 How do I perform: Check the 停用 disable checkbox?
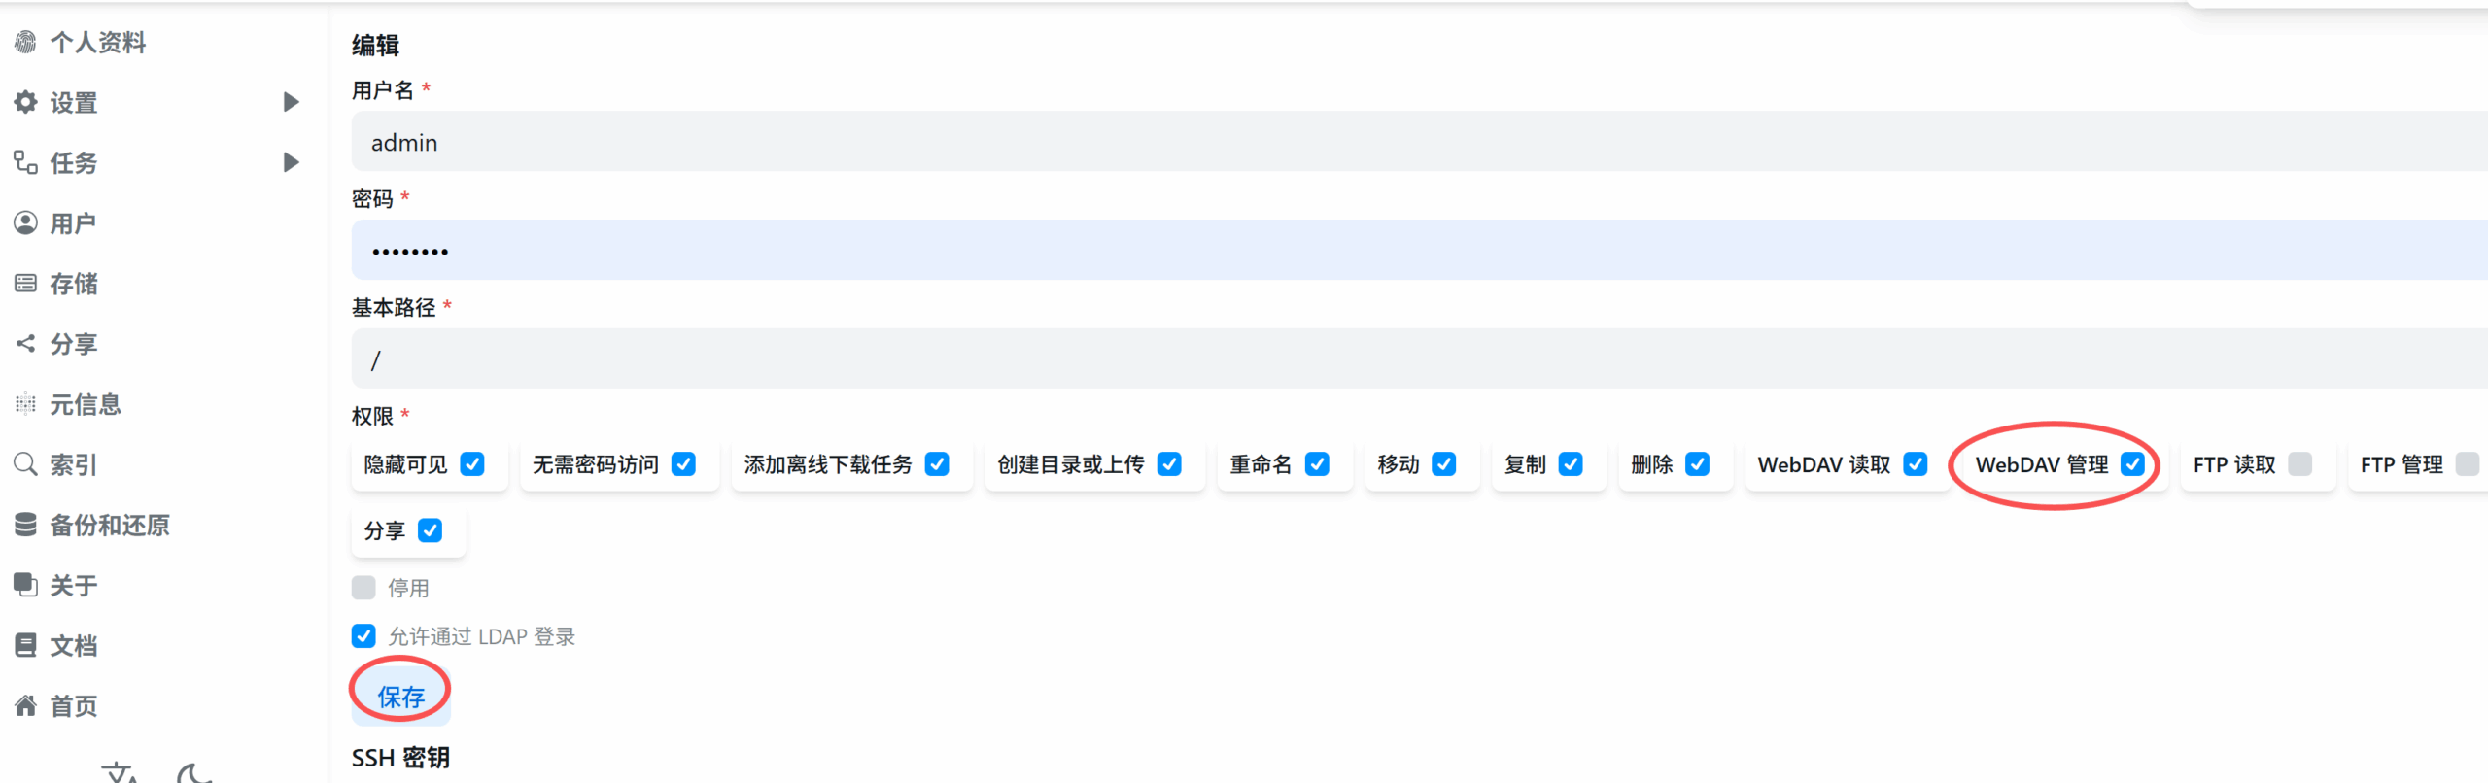click(x=363, y=588)
